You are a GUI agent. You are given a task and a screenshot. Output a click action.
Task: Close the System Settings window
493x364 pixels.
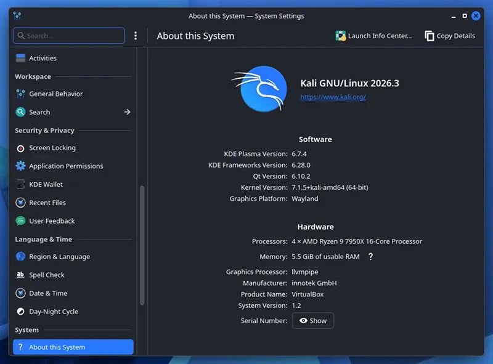[x=476, y=16]
